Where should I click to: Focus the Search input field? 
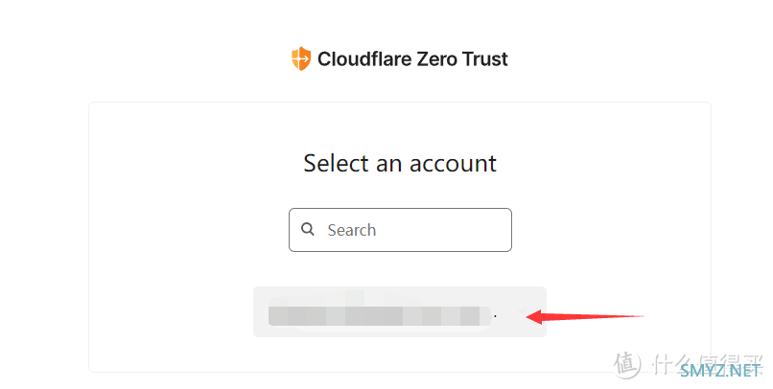(400, 230)
